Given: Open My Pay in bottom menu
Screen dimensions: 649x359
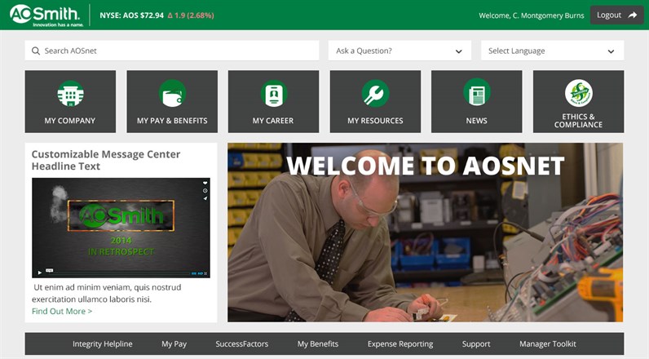Looking at the screenshot, I should (174, 343).
